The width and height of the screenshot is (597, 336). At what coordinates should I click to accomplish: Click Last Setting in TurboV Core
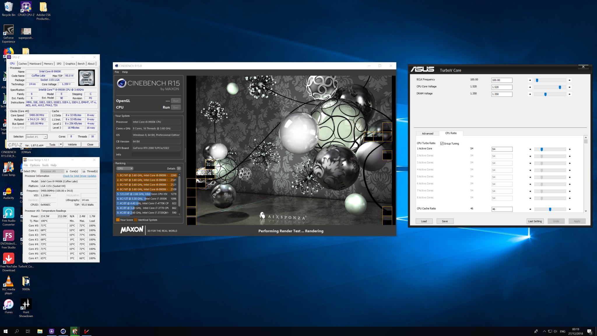tap(535, 221)
